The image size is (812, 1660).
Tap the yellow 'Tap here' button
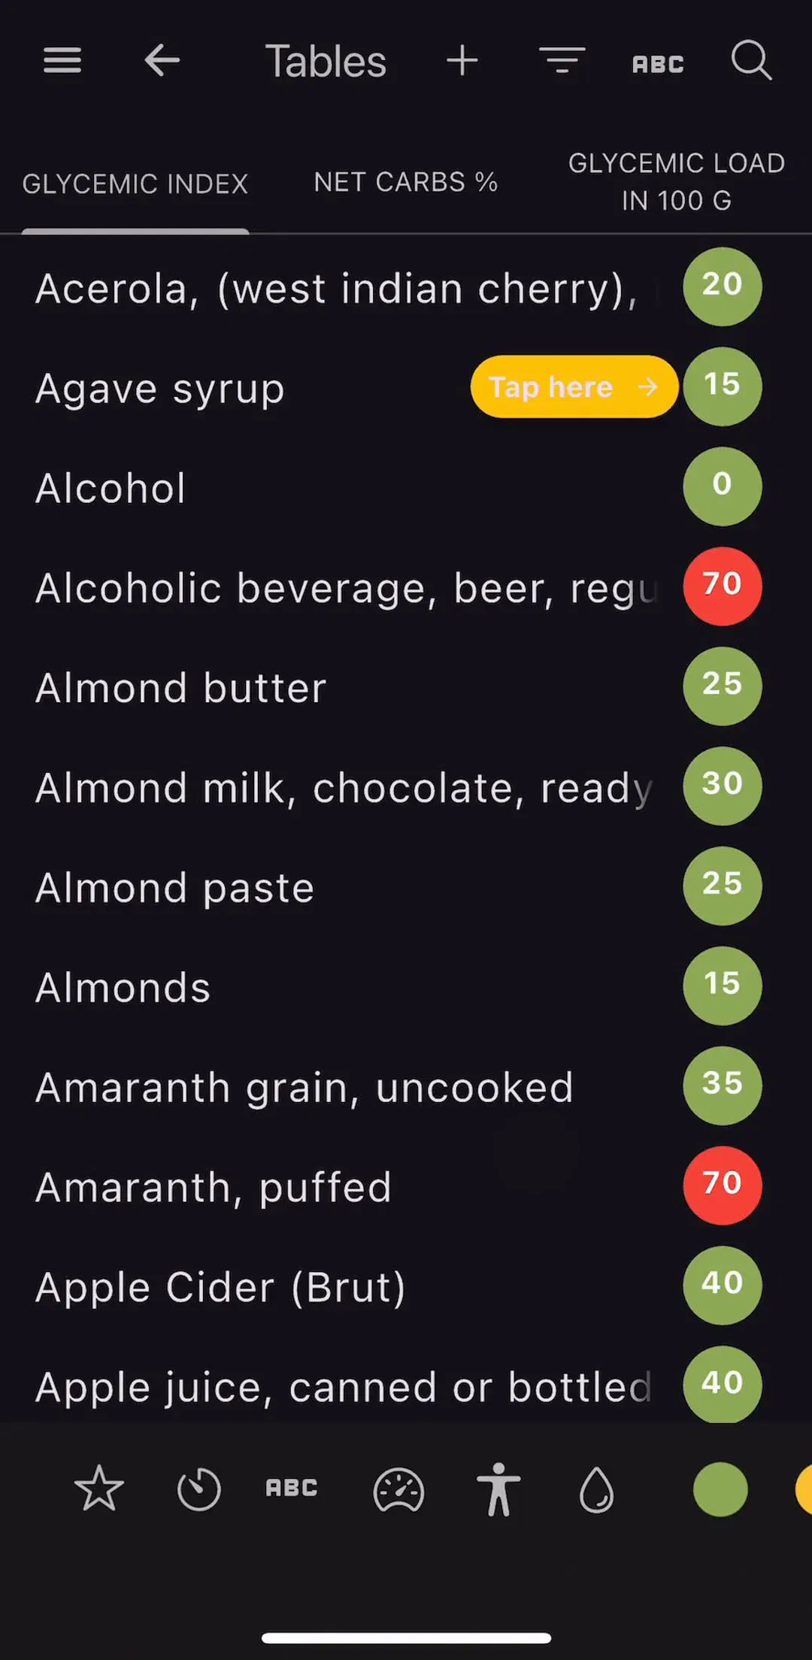coord(574,386)
